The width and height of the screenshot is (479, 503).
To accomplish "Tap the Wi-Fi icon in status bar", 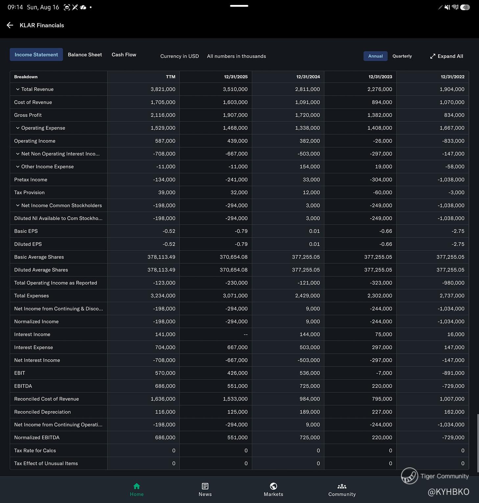I will (455, 7).
